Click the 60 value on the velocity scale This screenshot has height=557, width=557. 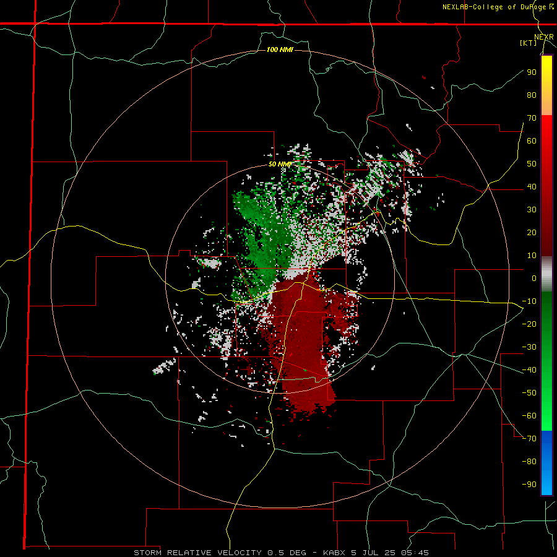pyautogui.click(x=532, y=140)
